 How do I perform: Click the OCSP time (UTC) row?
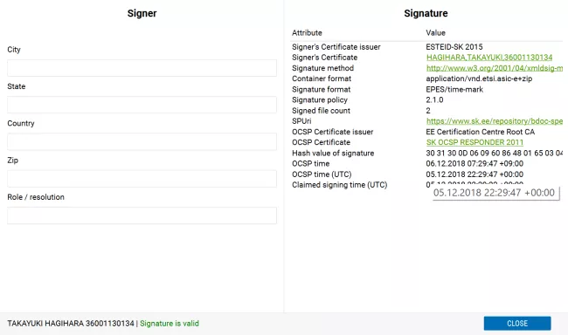(427, 174)
